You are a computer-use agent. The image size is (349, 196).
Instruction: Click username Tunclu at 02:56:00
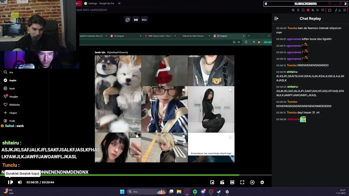point(292,28)
